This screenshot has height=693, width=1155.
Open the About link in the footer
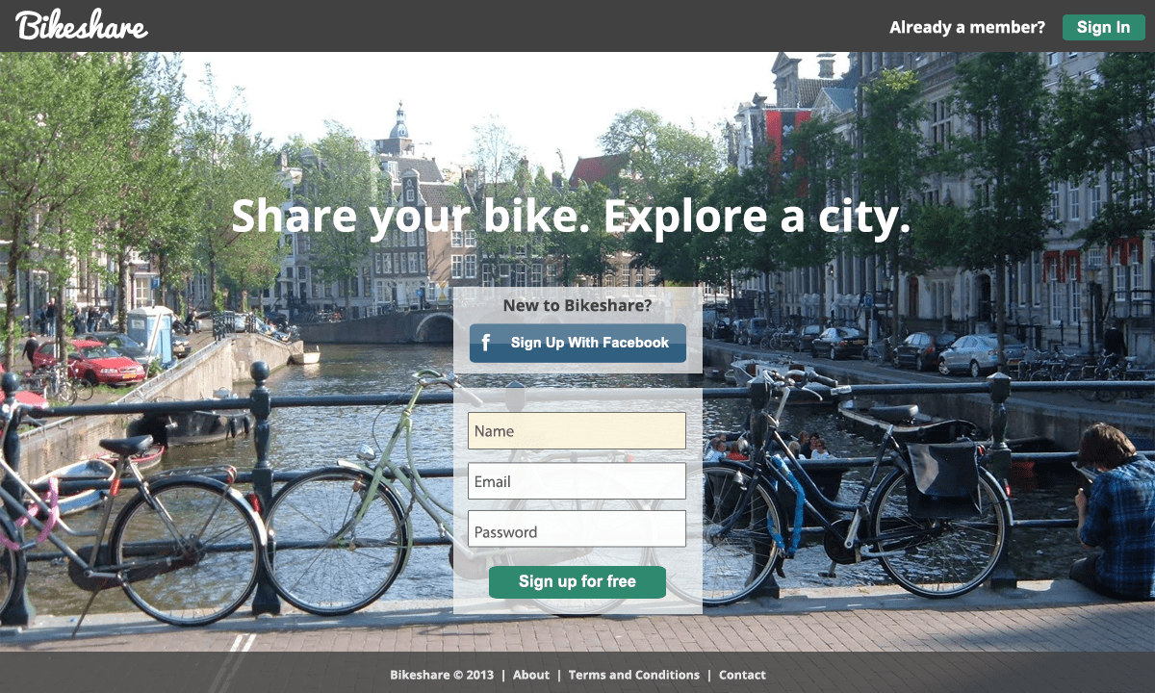(531, 675)
